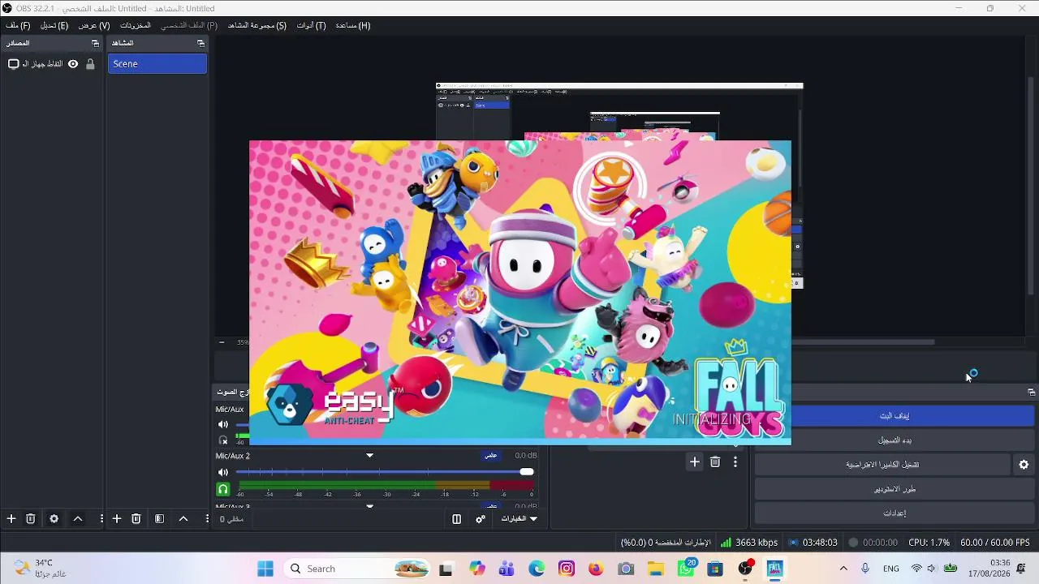Open the ملف (F) File menu
The image size is (1039, 584).
click(18, 25)
